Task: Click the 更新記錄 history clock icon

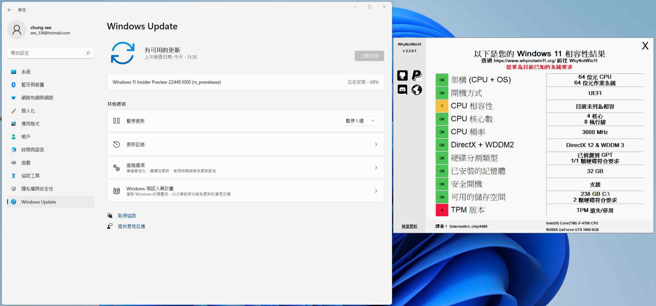Action: [x=117, y=144]
